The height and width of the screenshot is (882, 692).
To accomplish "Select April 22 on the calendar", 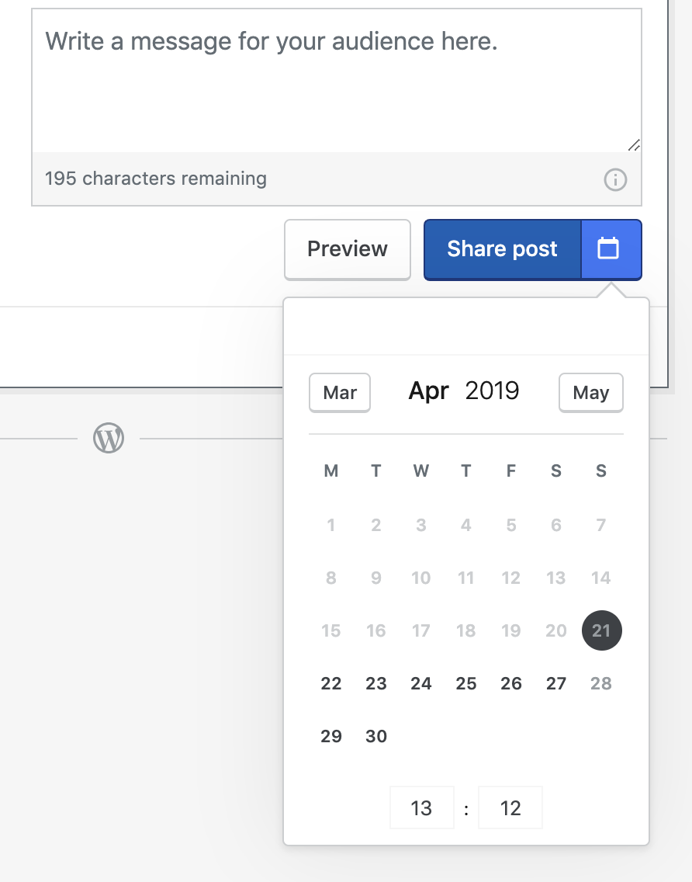I will pos(330,683).
